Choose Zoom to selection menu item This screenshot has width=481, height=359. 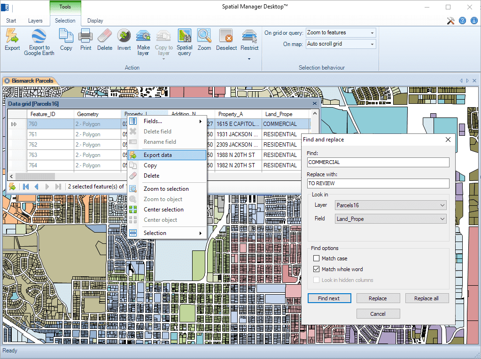point(167,189)
